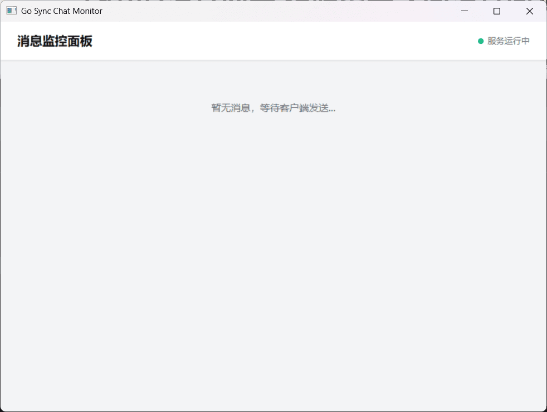Click the 消息监控面板 panel heading
Image resolution: width=547 pixels, height=412 pixels.
point(55,41)
